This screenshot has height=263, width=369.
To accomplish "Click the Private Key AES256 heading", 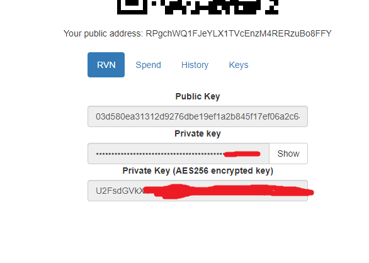I will click(x=198, y=171).
